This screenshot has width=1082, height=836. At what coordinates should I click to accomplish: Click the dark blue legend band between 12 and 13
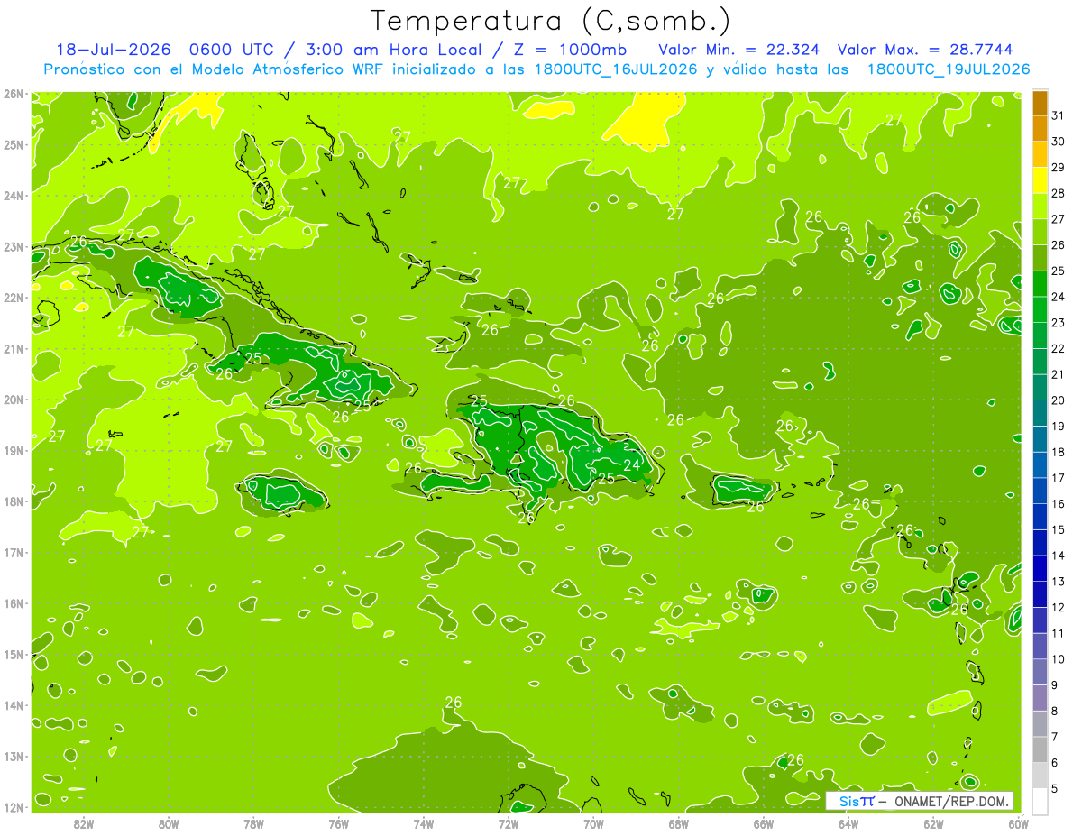[1041, 594]
